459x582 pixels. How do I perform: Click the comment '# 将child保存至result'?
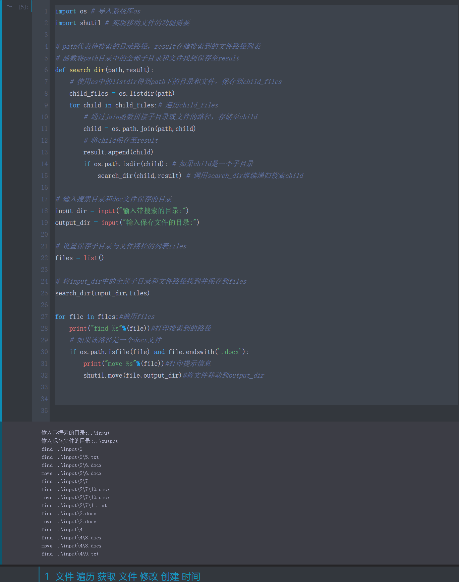121,140
